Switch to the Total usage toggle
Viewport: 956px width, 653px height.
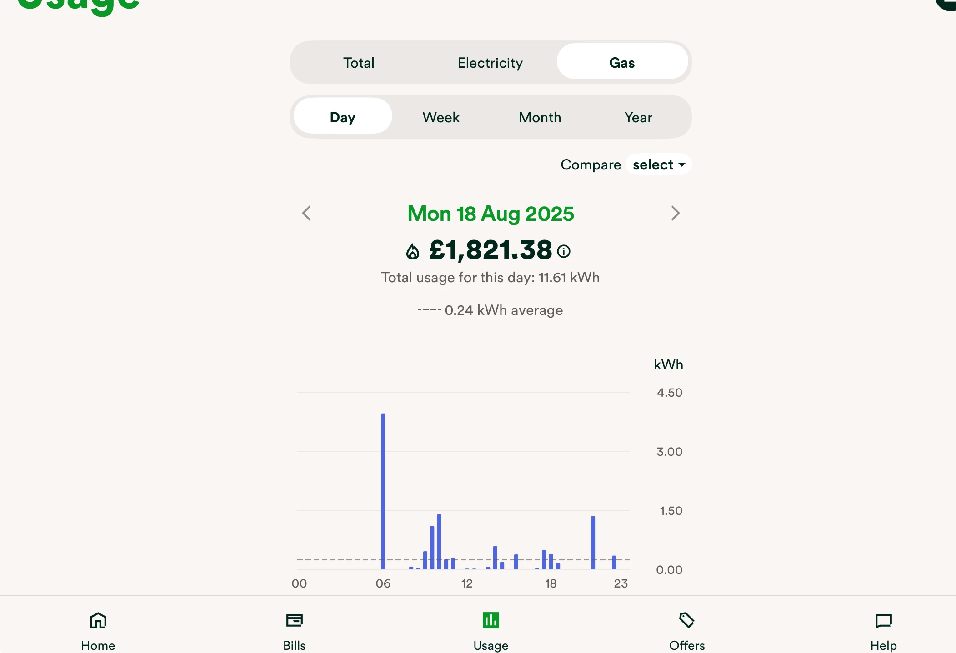[359, 63]
